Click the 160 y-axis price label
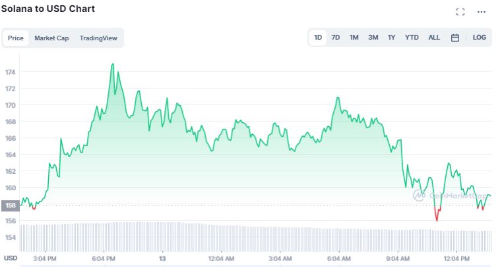Screen dimensions: 502x267 click(11, 188)
